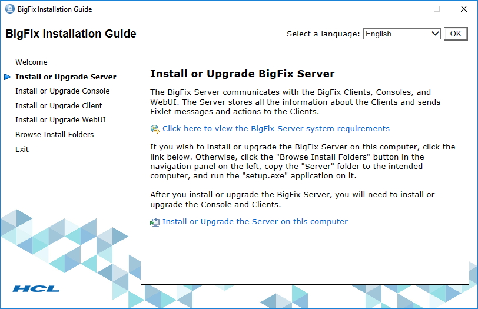Choose Install or Upgrade WebUI

click(x=61, y=120)
